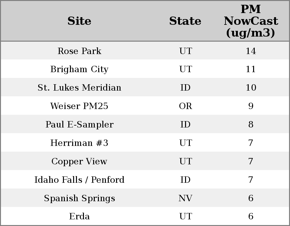Click the Site column header
This screenshot has width=290, height=226.
(79, 21)
